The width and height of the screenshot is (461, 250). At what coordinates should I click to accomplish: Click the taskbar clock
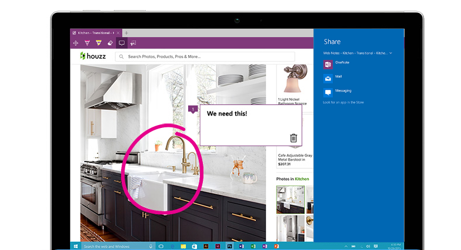pos(394,246)
